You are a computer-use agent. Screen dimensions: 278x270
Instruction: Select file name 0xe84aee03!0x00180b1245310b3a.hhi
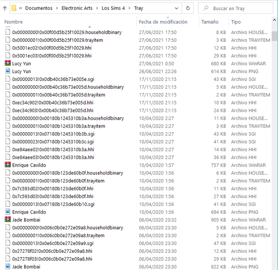click(53, 157)
